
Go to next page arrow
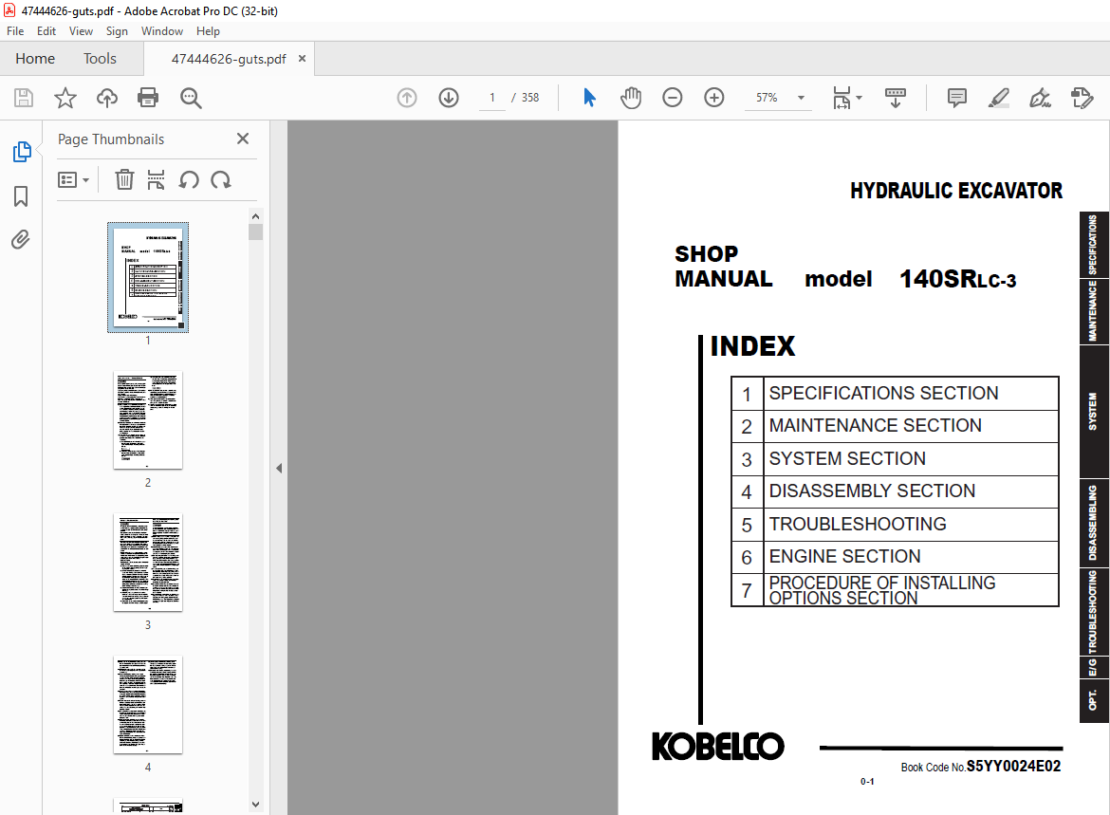(449, 98)
